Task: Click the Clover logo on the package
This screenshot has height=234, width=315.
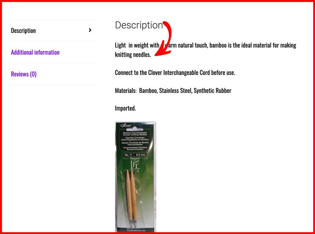Action: click(x=126, y=125)
